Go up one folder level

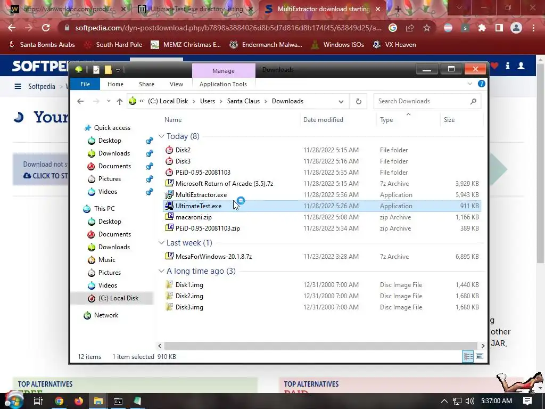coord(120,101)
